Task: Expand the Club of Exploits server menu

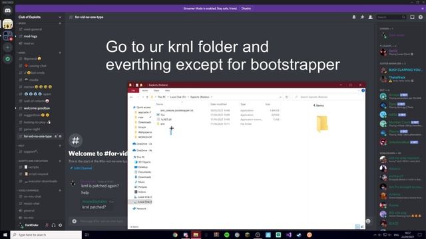Action: point(60,17)
